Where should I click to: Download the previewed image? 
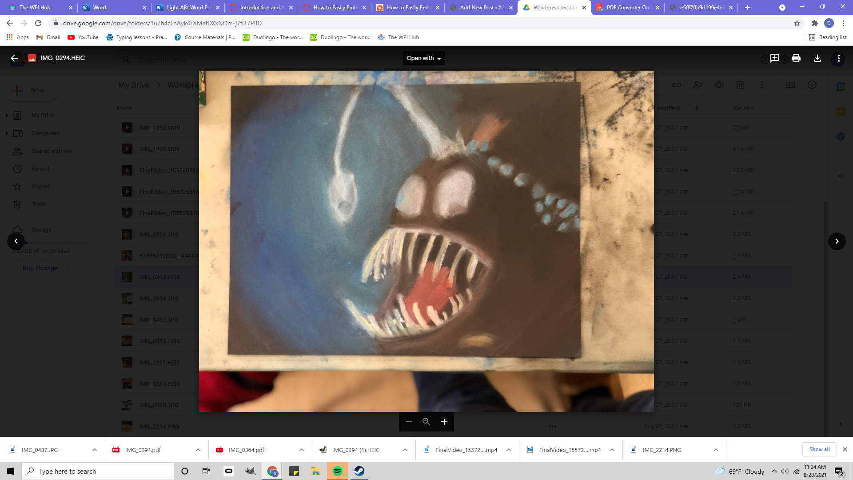point(817,58)
